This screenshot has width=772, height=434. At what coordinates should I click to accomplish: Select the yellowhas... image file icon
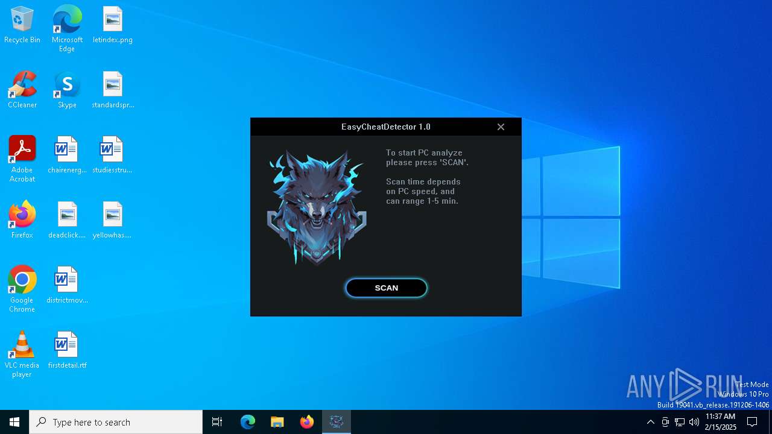[112, 220]
